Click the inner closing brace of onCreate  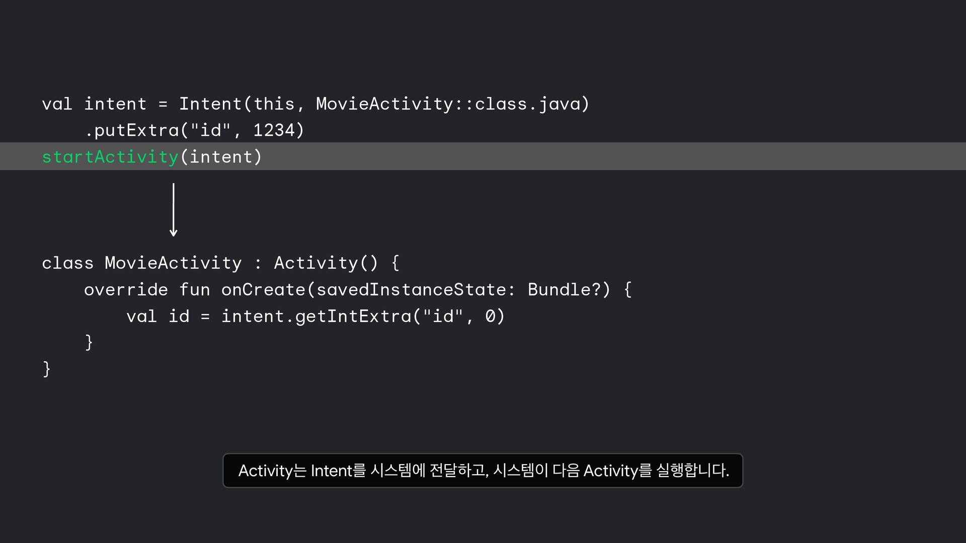pyautogui.click(x=89, y=342)
